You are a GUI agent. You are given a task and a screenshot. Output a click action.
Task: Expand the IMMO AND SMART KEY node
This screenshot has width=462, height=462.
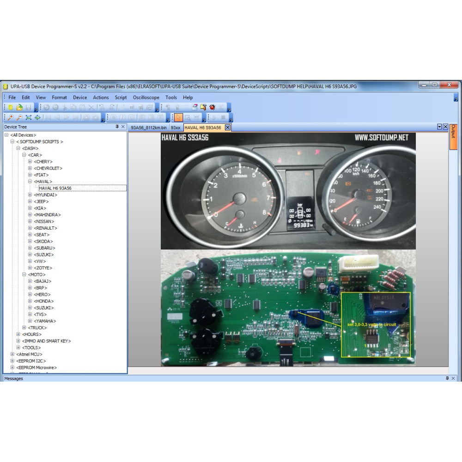pyautogui.click(x=18, y=341)
